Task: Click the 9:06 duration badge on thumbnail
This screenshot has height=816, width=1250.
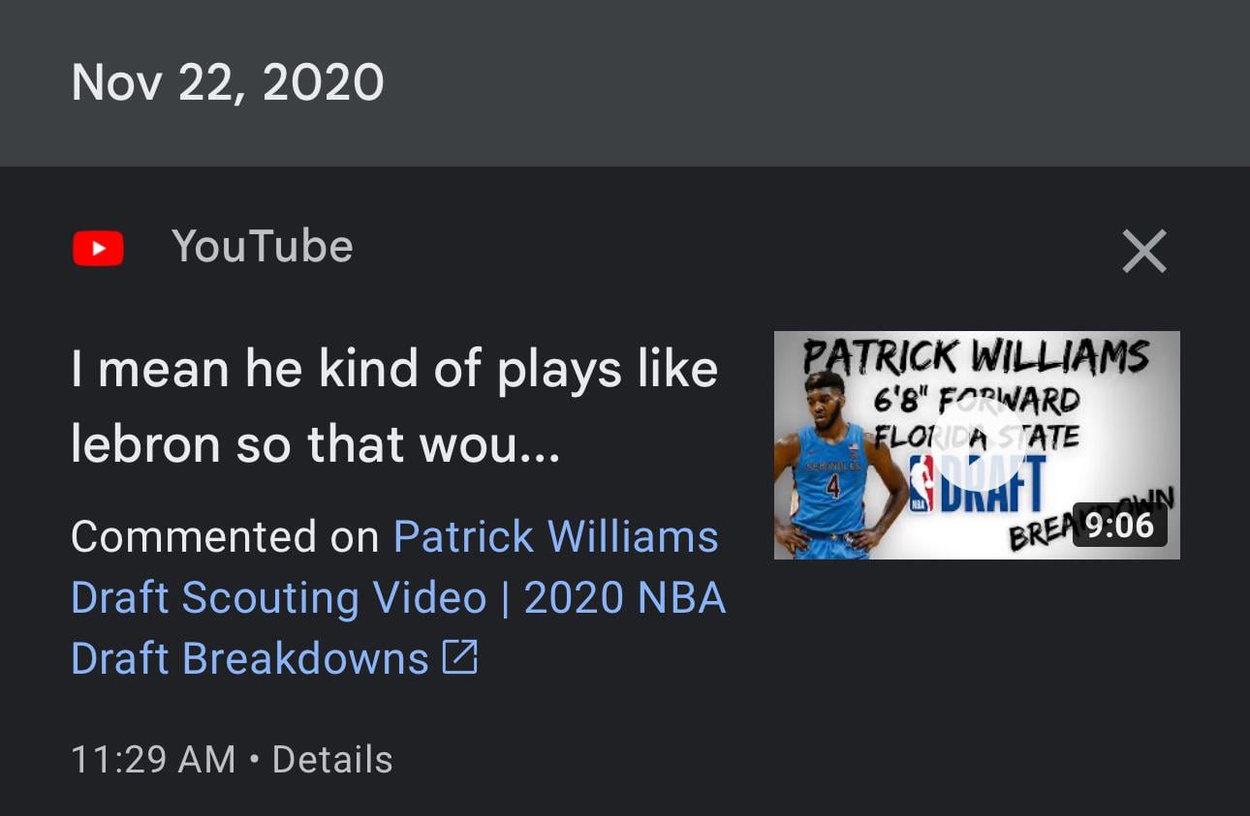Action: click(x=1119, y=526)
